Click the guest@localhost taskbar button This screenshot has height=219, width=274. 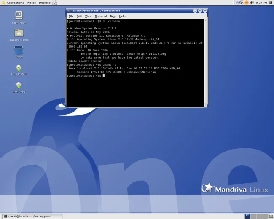tap(32, 216)
